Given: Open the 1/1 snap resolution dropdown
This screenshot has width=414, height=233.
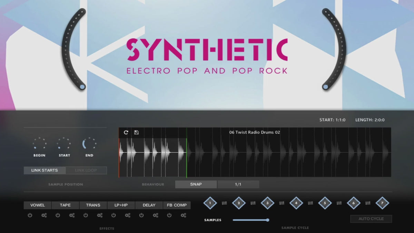Looking at the screenshot, I should (238, 184).
